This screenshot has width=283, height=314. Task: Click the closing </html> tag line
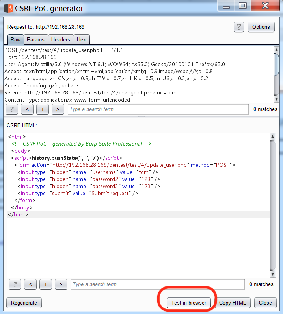[x=18, y=215]
